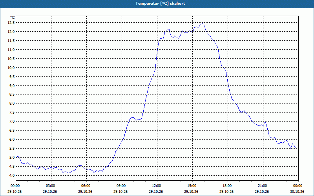Click the curve plateau near 10:00
Screen dimensions: 314x196
coord(132,117)
